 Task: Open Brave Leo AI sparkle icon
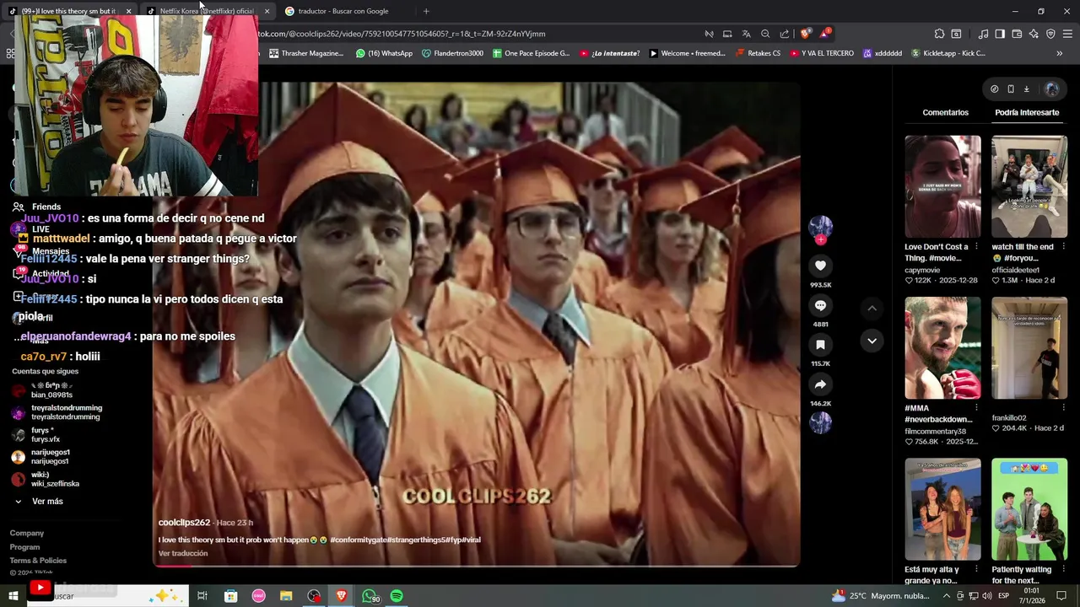pos(1034,34)
